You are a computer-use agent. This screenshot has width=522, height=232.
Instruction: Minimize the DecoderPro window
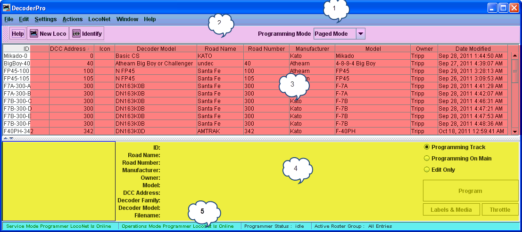(492, 8)
